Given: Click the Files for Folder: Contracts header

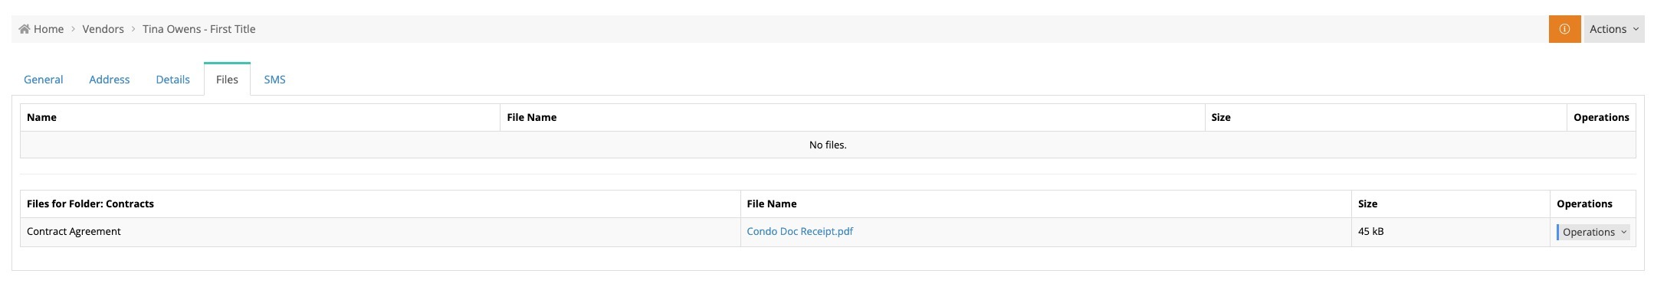Looking at the screenshot, I should pyautogui.click(x=90, y=204).
